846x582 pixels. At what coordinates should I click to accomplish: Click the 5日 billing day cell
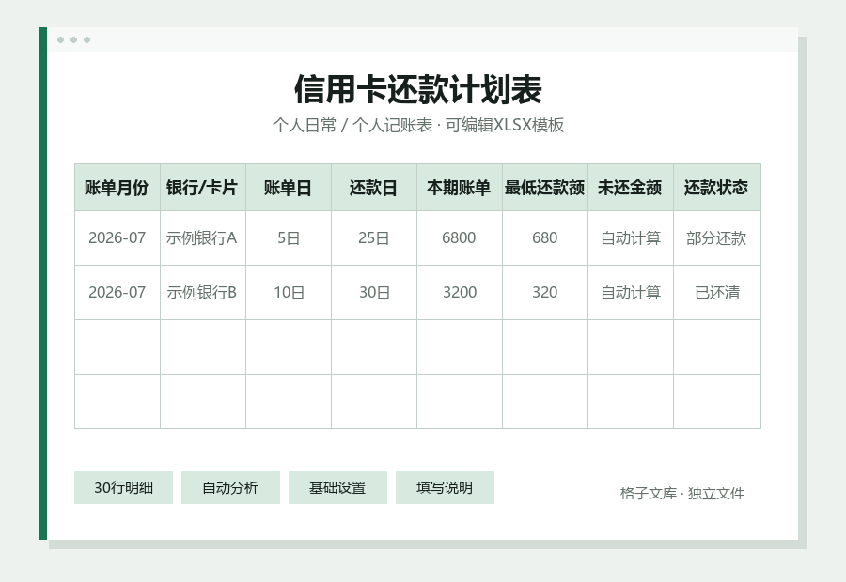point(289,237)
